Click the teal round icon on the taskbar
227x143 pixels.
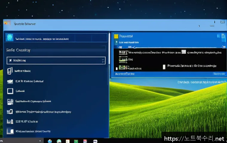point(59,141)
